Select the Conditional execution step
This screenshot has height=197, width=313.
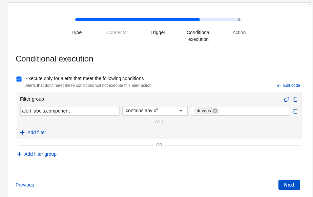click(199, 36)
